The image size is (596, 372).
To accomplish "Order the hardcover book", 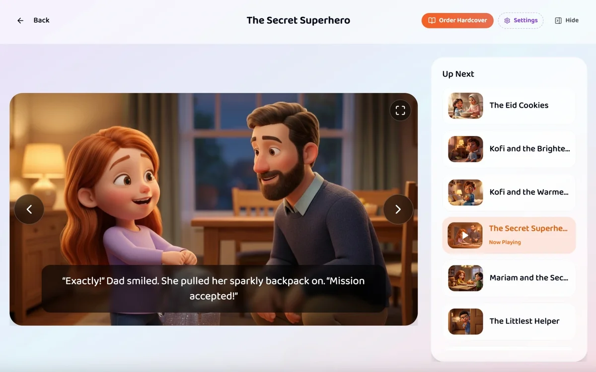I will pos(457,20).
